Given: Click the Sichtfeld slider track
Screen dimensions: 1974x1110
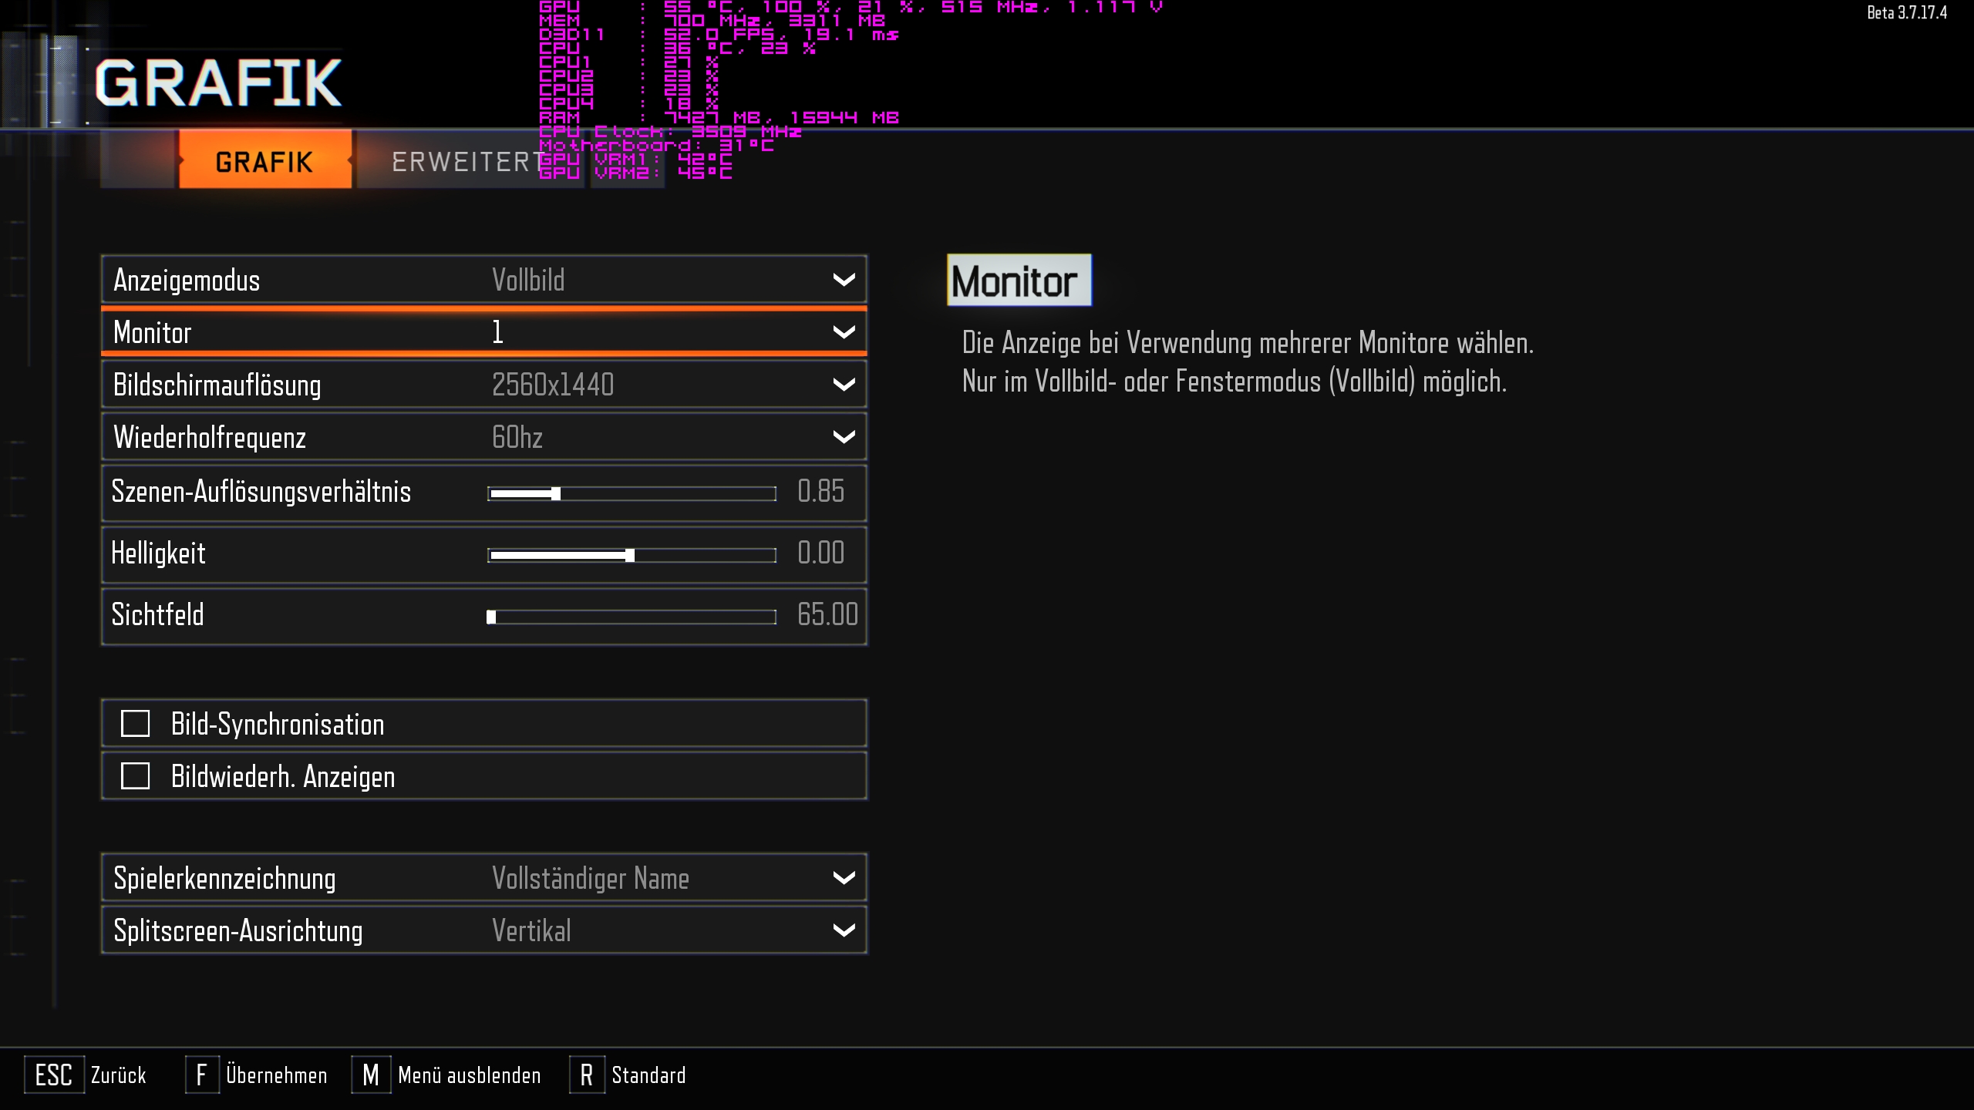Looking at the screenshot, I should [632, 617].
